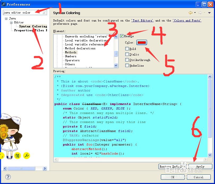Click Element list scroll down arrow
The image size is (215, 184).
(x=116, y=65)
